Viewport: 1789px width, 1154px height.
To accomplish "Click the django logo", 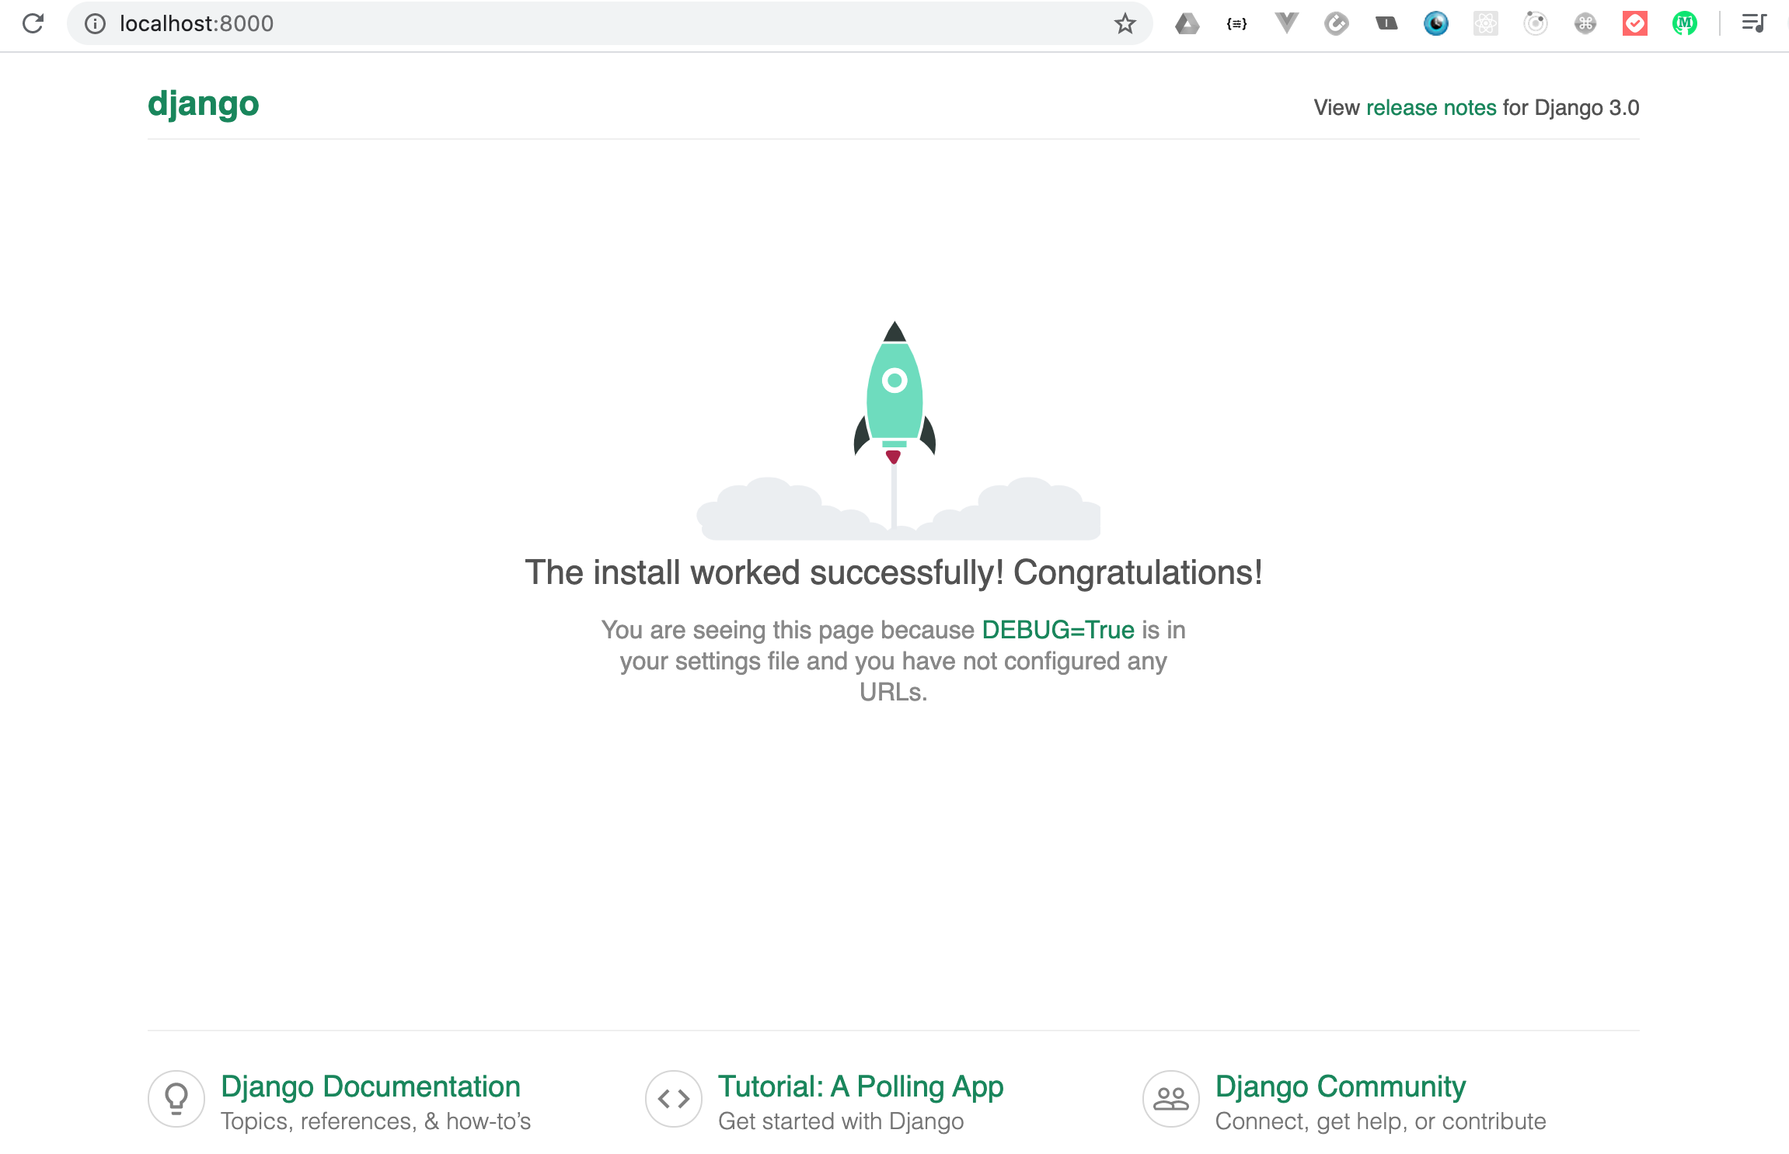I will [203, 103].
